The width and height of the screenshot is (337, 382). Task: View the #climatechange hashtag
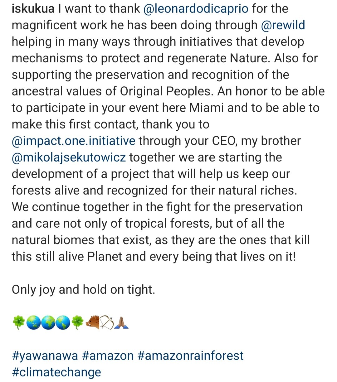pos(56,372)
